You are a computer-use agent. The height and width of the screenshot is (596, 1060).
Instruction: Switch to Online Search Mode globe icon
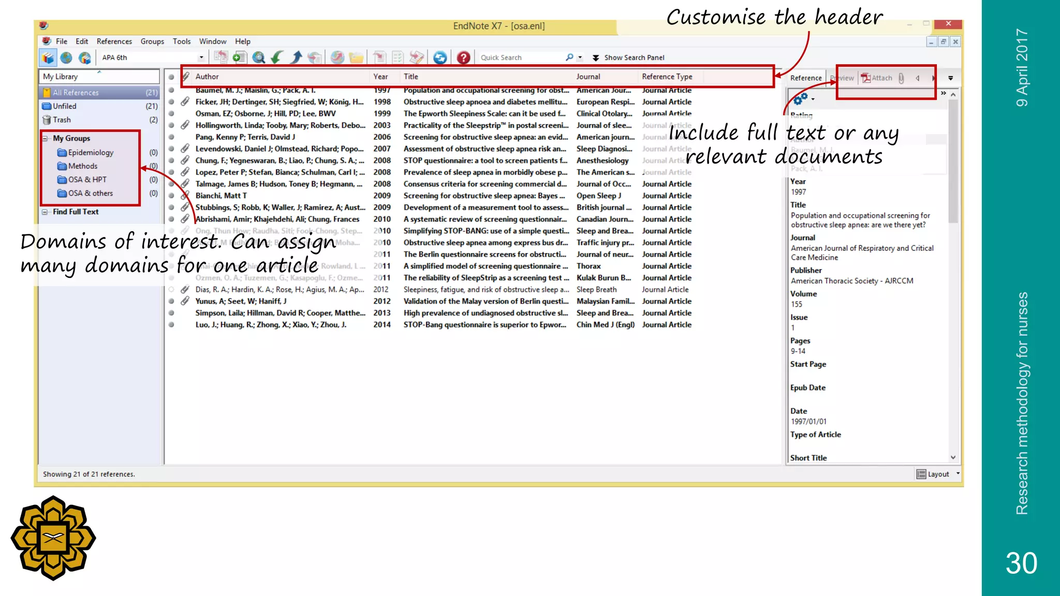pyautogui.click(x=66, y=57)
